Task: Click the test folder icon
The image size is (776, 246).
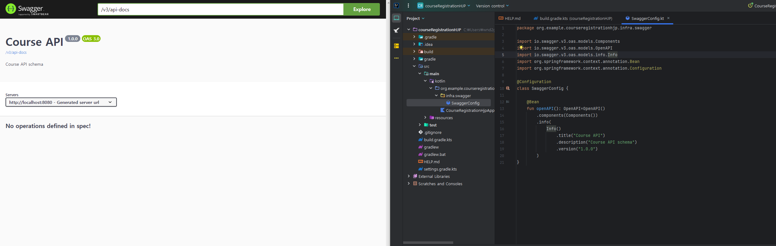Action: (x=426, y=125)
